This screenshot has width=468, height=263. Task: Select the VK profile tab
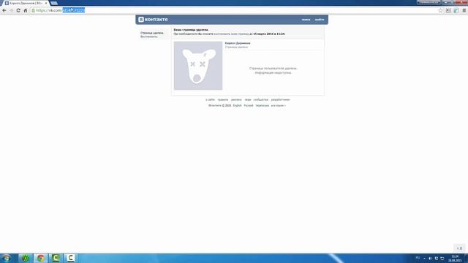(25, 3)
